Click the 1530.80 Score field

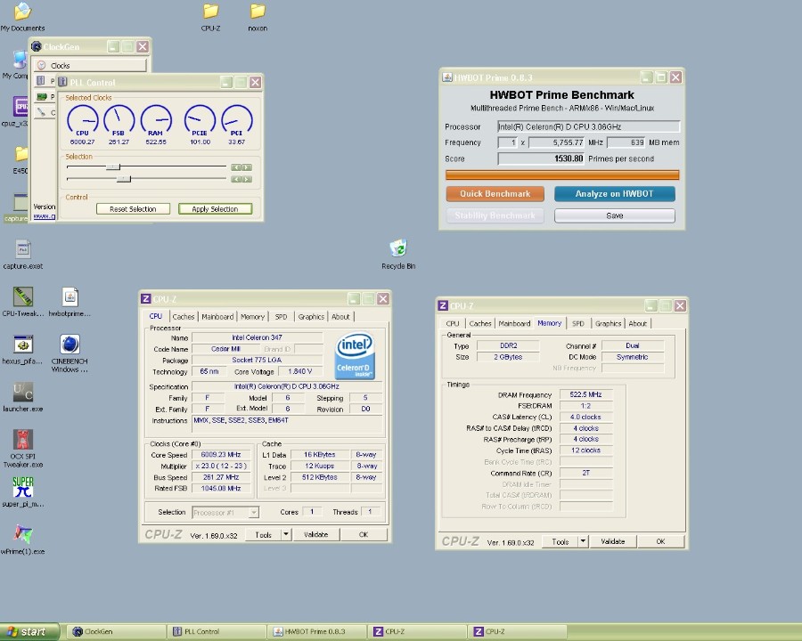pyautogui.click(x=541, y=159)
